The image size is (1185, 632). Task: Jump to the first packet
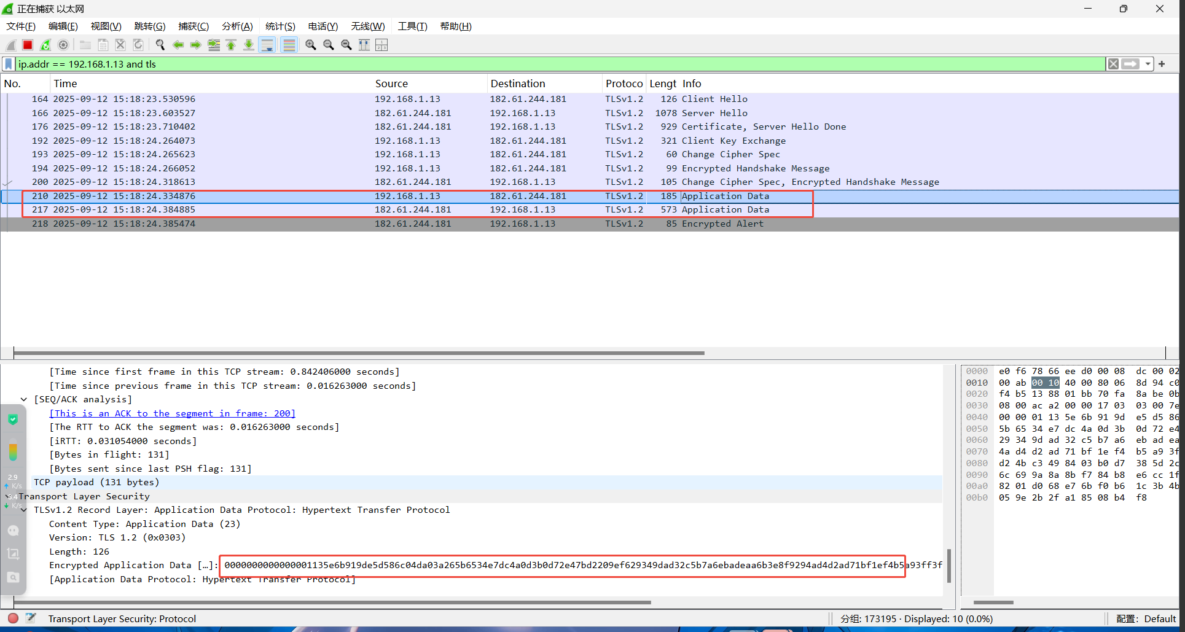coord(232,45)
